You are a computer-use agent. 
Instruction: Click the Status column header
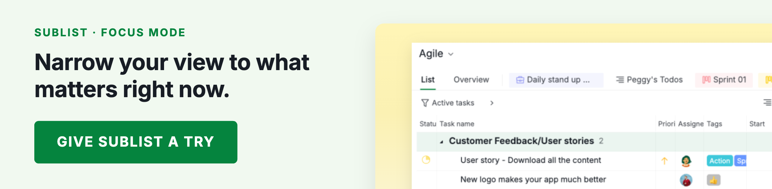click(x=428, y=124)
